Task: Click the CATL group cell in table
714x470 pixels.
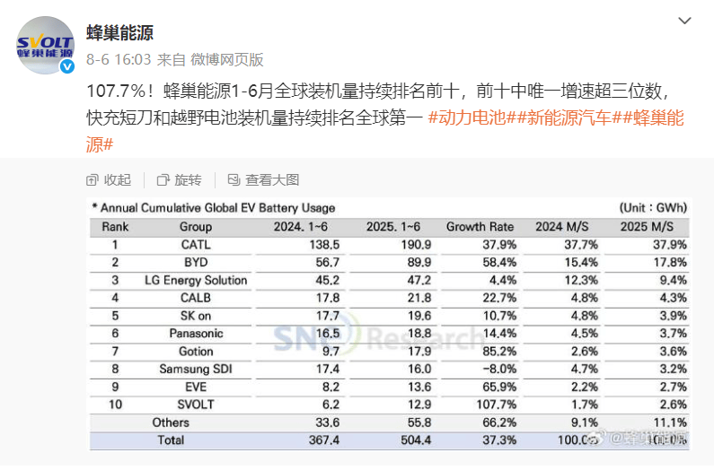Action: pyautogui.click(x=195, y=244)
